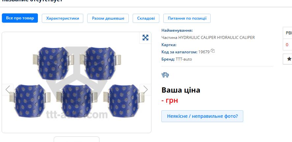This screenshot has width=292, height=142.
Task: Click the red грн price value
Action: click(170, 100)
